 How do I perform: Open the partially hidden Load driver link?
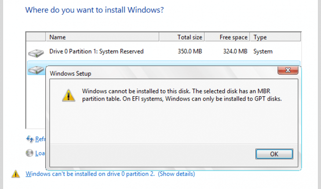click(x=40, y=153)
